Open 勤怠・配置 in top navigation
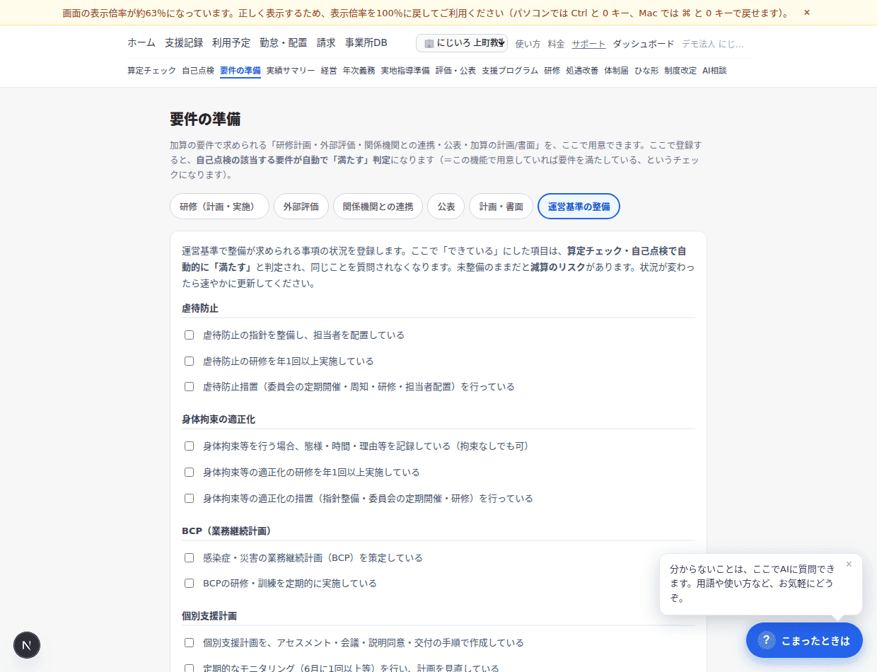This screenshot has width=877, height=672. tap(284, 42)
